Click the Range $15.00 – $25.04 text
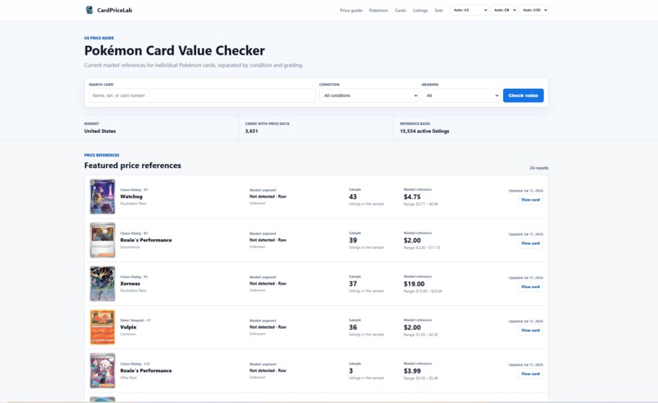The image size is (658, 403). pyautogui.click(x=423, y=291)
